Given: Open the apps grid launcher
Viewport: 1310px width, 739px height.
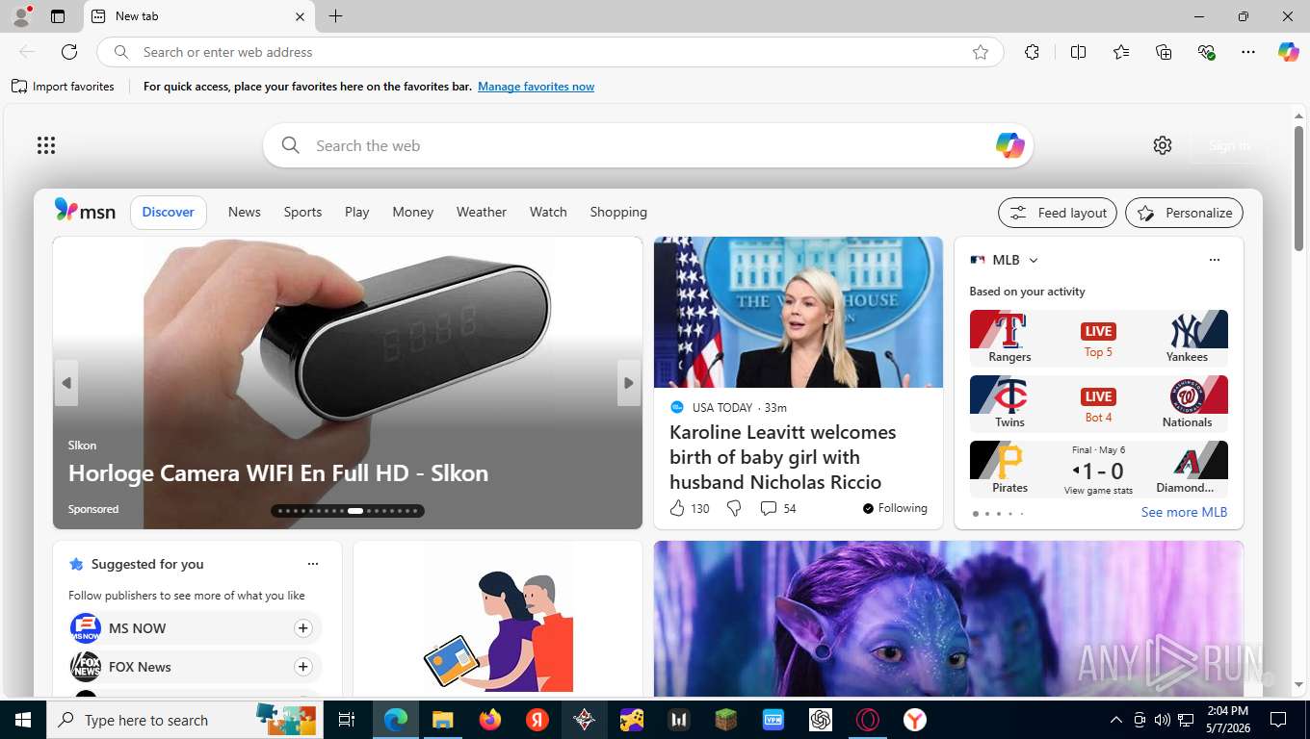Looking at the screenshot, I should click(46, 145).
